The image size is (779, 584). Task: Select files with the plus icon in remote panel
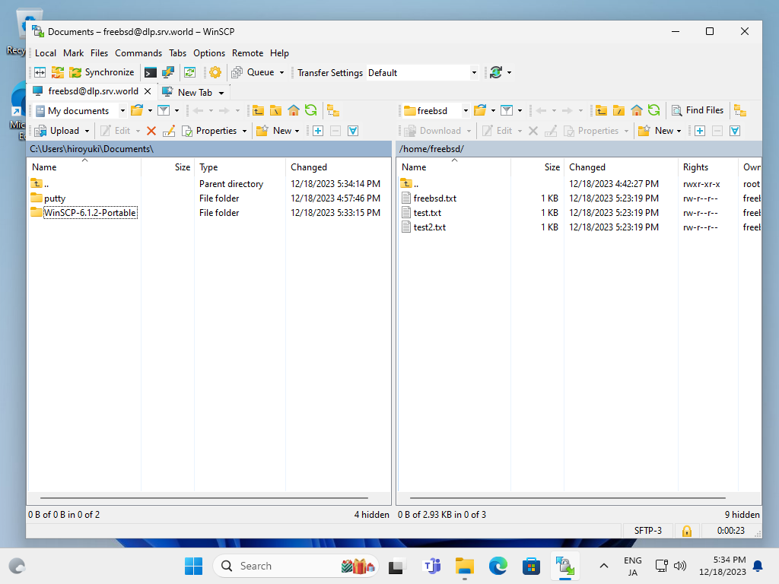pos(700,131)
